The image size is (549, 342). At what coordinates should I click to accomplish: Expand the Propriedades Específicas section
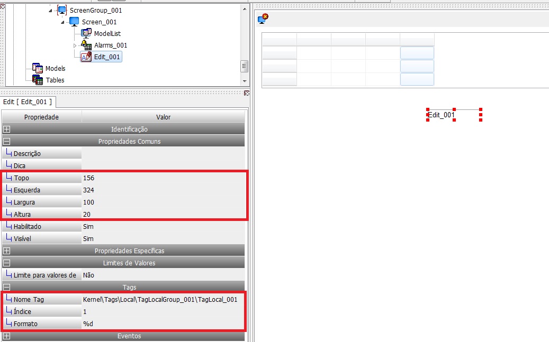(7, 251)
